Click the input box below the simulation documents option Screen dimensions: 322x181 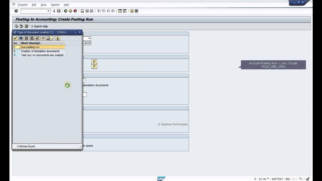[x=85, y=95]
